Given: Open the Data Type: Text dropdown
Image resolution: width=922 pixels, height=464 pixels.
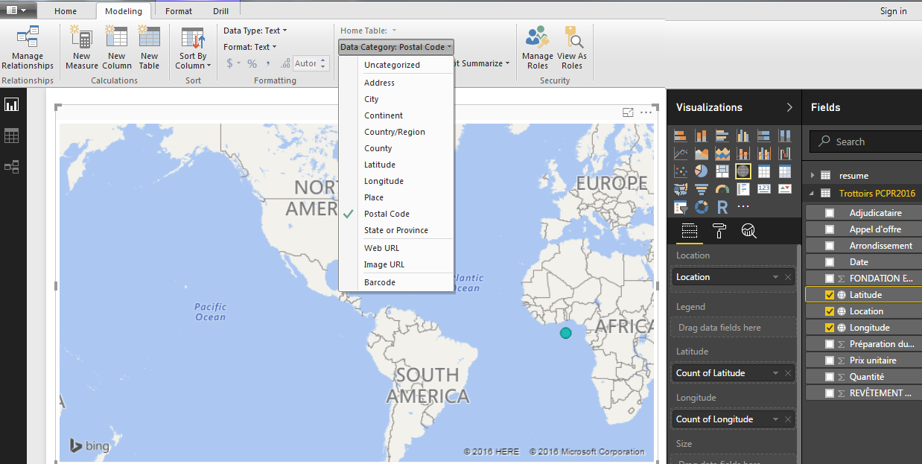Looking at the screenshot, I should point(255,31).
